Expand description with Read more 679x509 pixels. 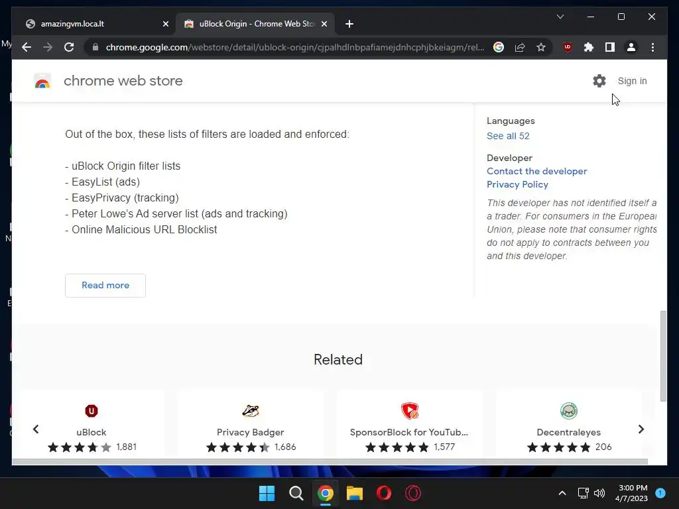105,285
